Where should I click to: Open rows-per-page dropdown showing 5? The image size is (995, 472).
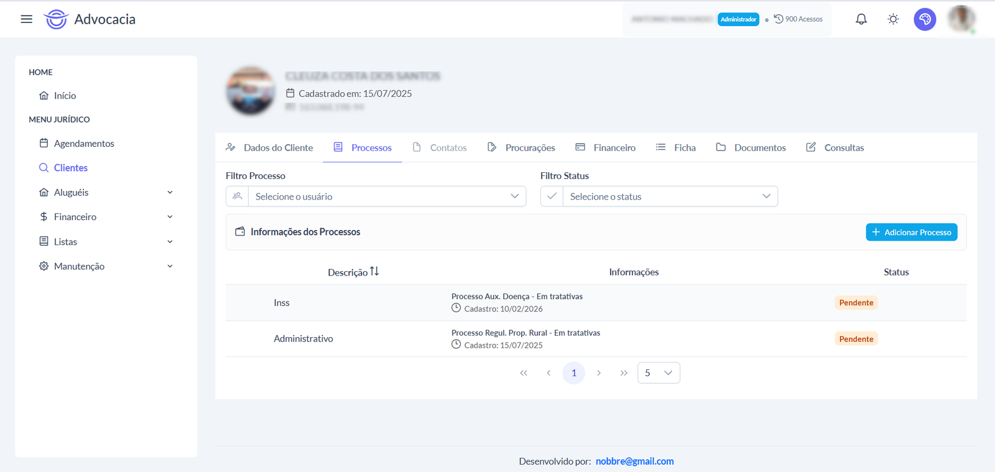point(659,373)
